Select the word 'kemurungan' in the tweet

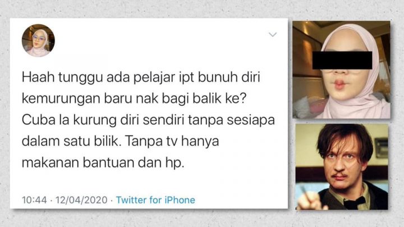(61, 98)
